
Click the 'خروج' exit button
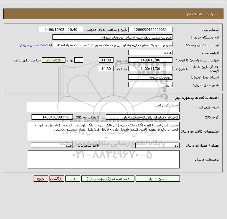(x=41, y=178)
